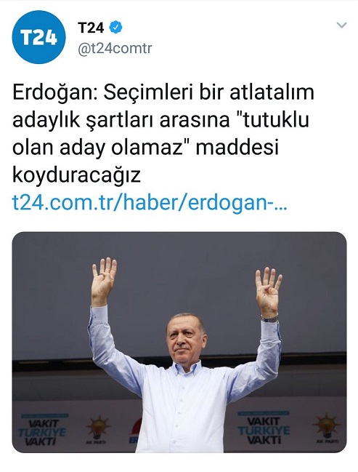Image resolution: width=358 pixels, height=472 pixels.
Task: Click the blue verified badge next to T24
Action: coord(115,28)
